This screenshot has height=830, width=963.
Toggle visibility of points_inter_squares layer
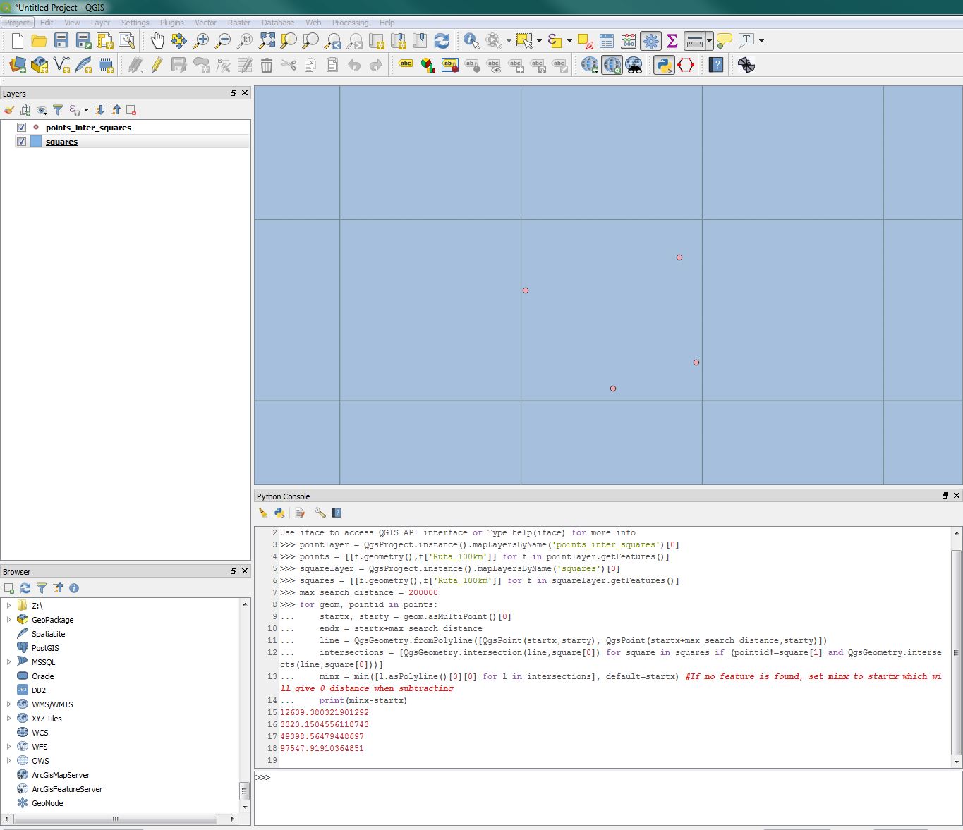(21, 128)
